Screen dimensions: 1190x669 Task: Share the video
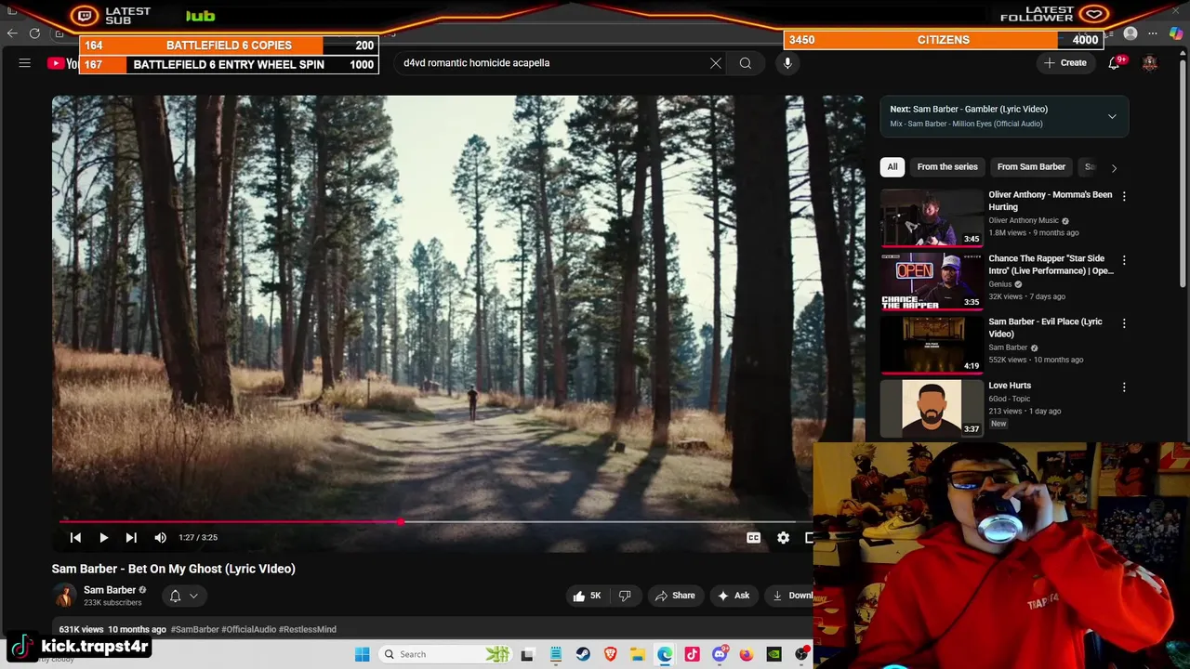pos(675,596)
